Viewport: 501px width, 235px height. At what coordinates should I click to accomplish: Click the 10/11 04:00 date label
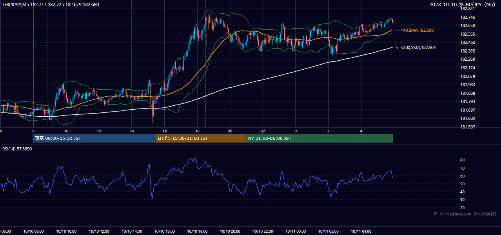point(361,231)
